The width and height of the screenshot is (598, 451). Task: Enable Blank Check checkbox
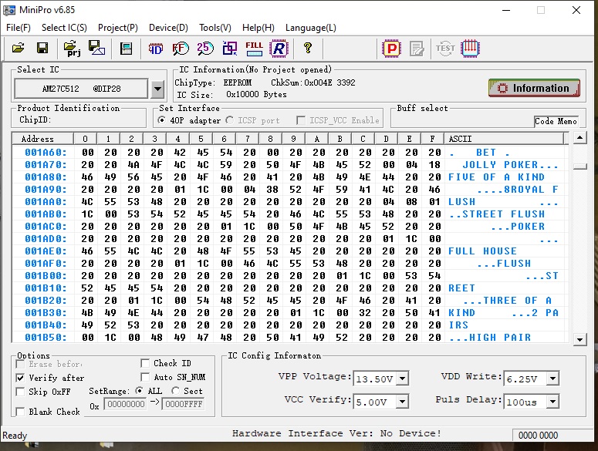point(20,412)
